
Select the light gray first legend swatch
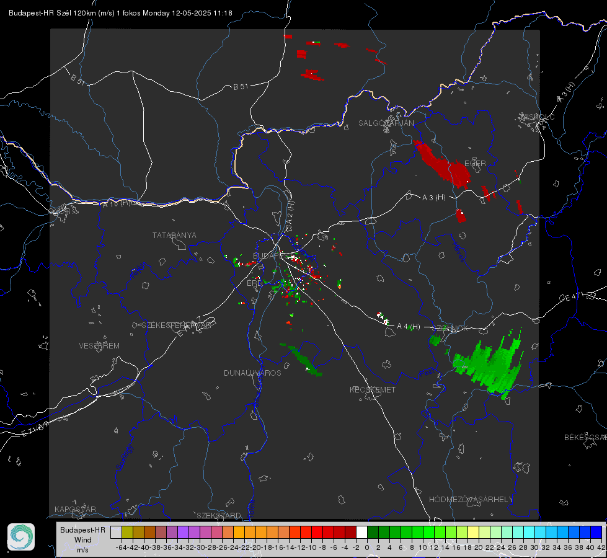116,532
